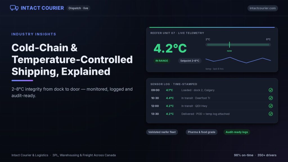288x162 pixels.
Task: Click the Setpoint 2–8°C pill
Action: point(190,61)
